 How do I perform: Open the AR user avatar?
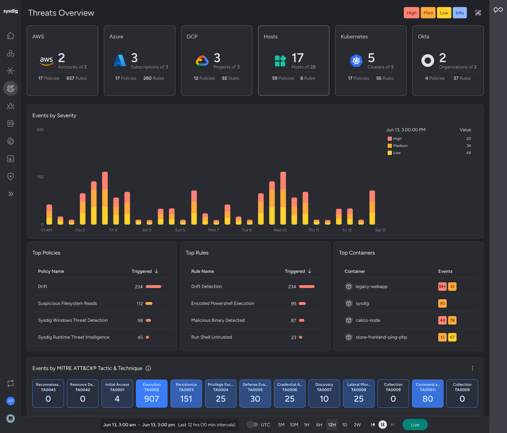(x=11, y=401)
